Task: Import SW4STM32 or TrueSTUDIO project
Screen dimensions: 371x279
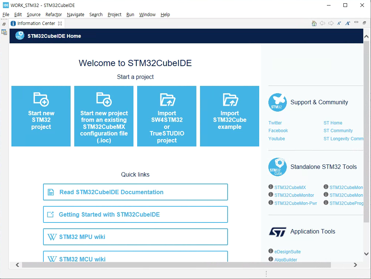Action: pos(167,116)
